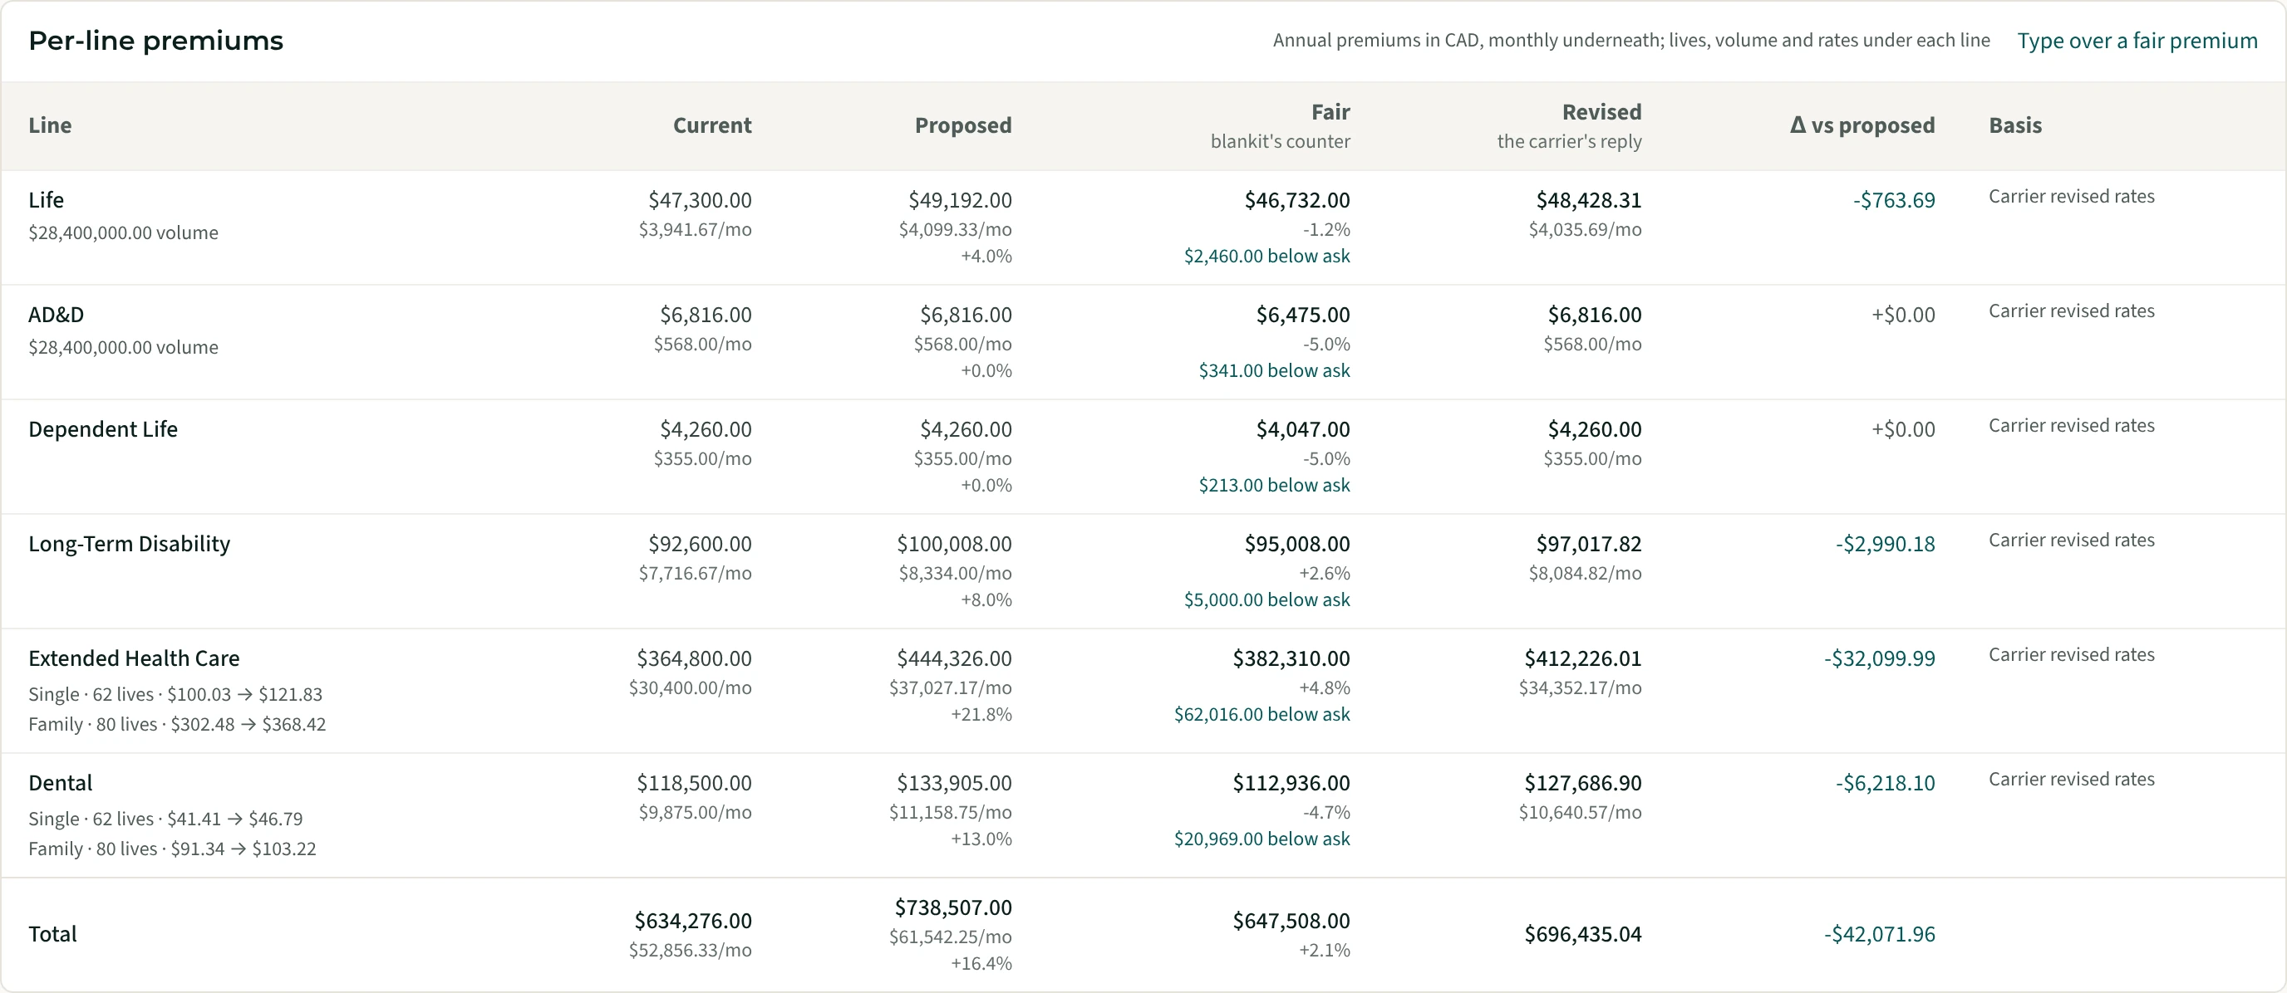This screenshot has width=2287, height=993.
Task: Click 'Carrier revised rates' in Dental row
Action: coord(2071,780)
